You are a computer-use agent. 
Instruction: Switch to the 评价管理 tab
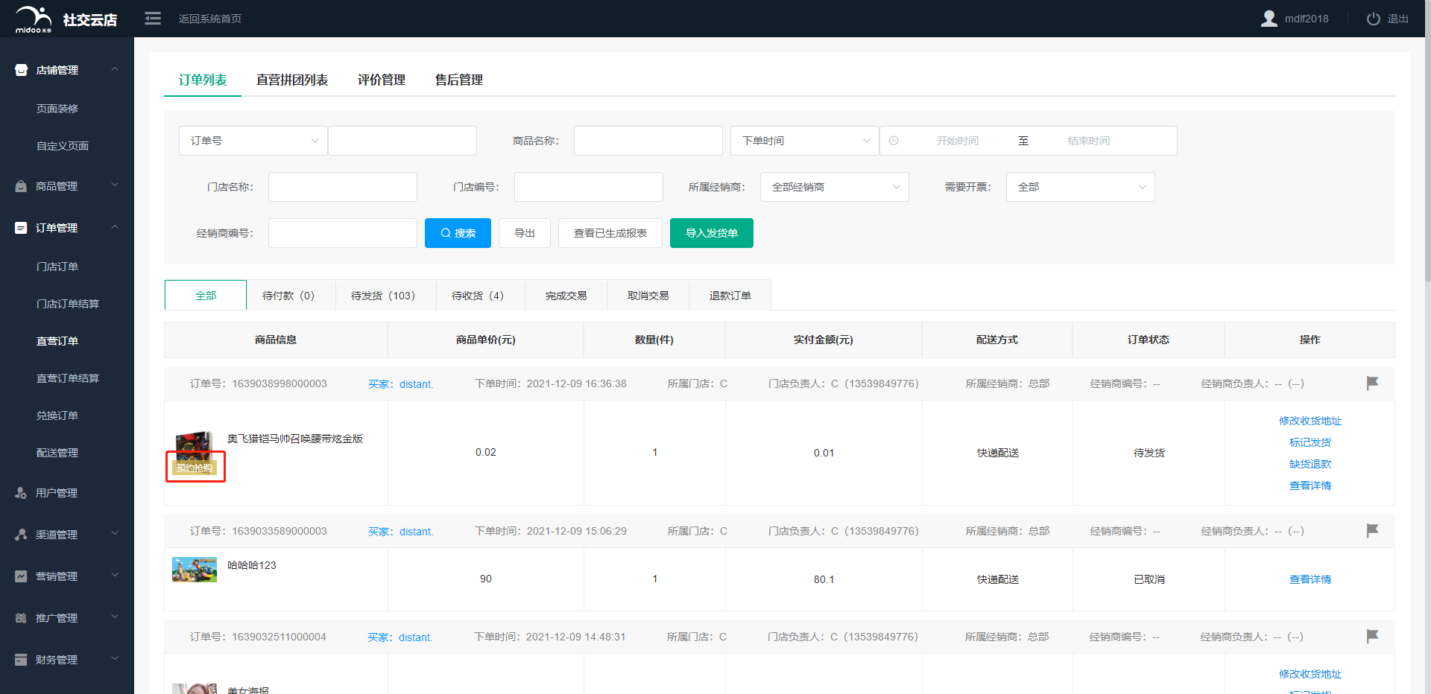[382, 80]
